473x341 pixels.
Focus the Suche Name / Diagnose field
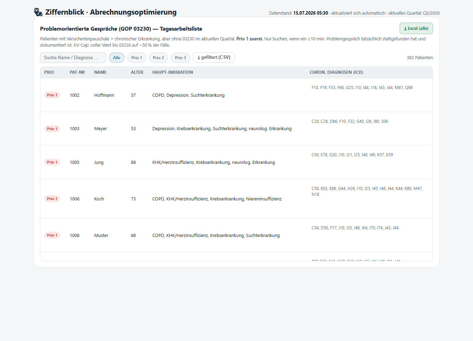[x=73, y=58]
